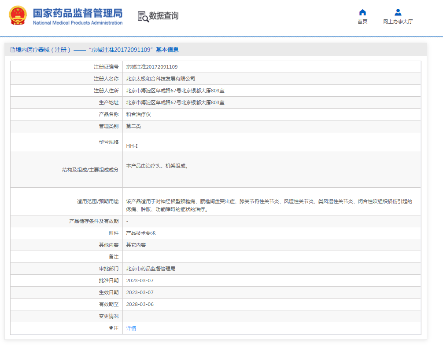443x346 pixels.
Task: Click approving department 北京市药品监督管理局
Action: click(151, 269)
